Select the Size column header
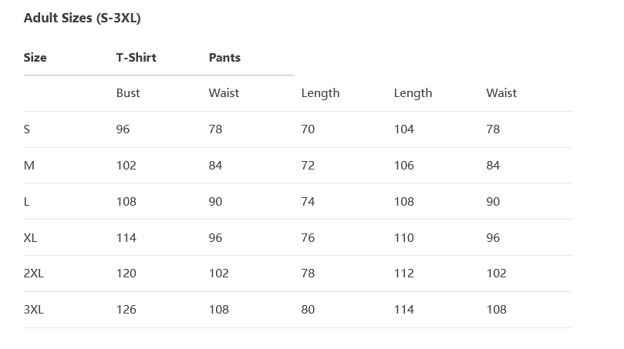The height and width of the screenshot is (349, 624). click(x=35, y=58)
